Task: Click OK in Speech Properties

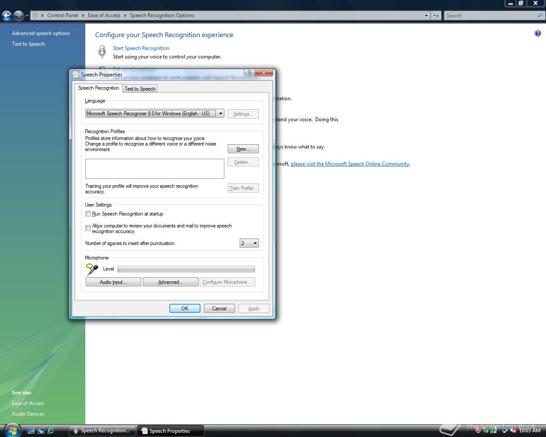Action: [x=185, y=309]
